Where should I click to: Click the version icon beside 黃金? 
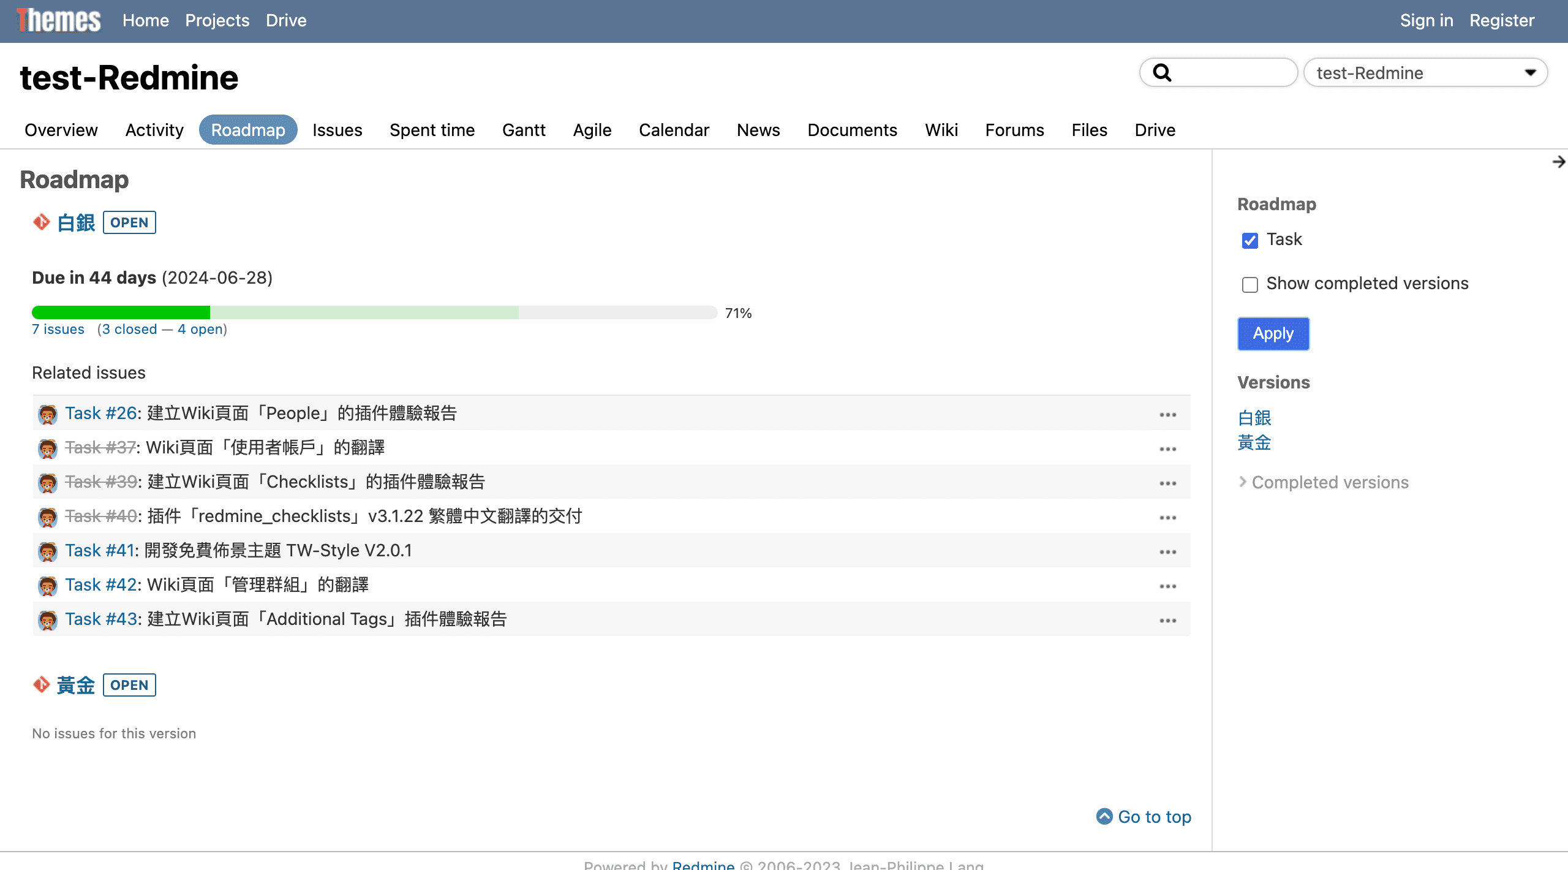41,684
